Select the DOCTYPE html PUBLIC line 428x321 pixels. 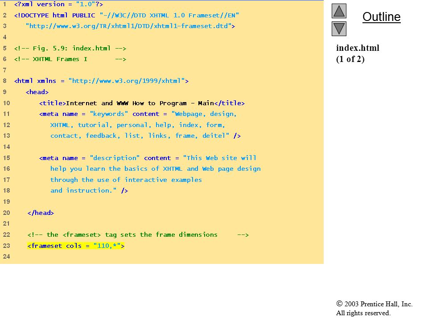click(126, 15)
